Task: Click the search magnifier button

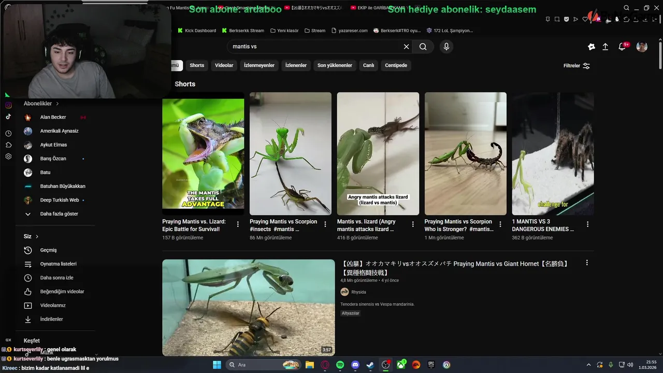Action: click(x=423, y=47)
